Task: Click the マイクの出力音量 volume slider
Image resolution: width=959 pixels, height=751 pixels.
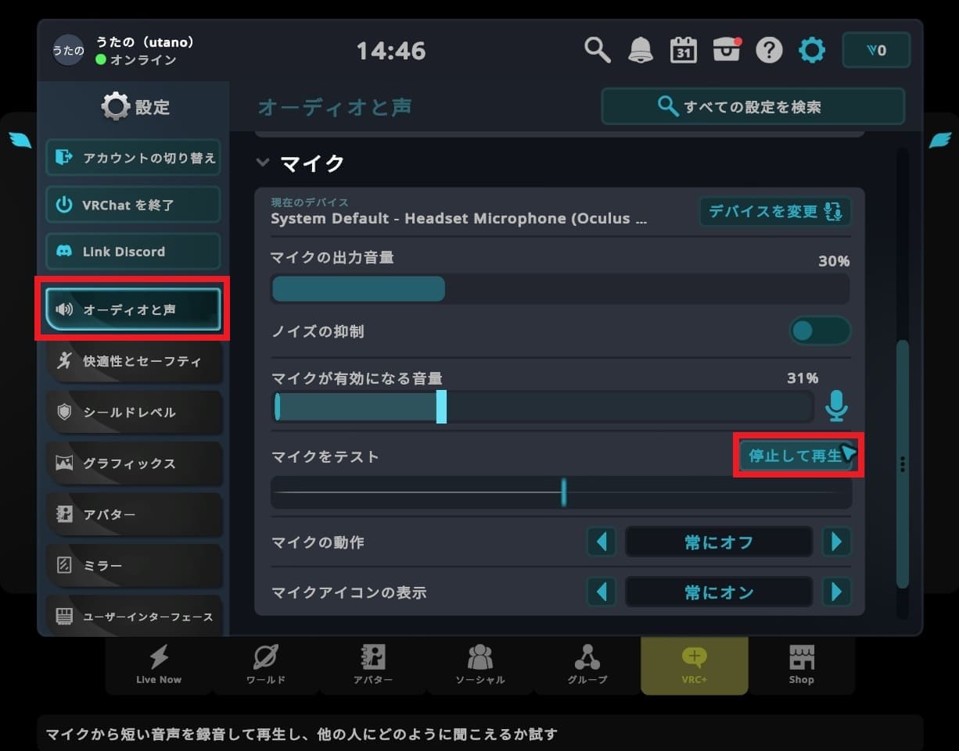Action: (559, 289)
